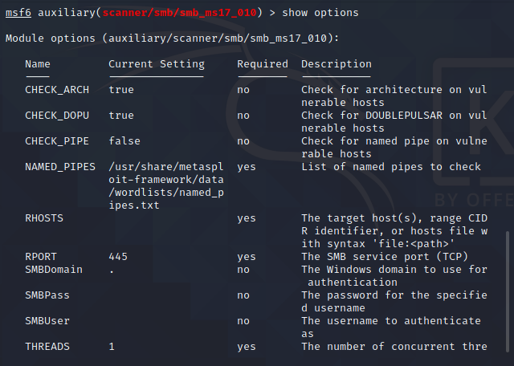The height and width of the screenshot is (366, 514).
Task: Click the 'yes' required value for RHOSTS
Action: (x=247, y=218)
